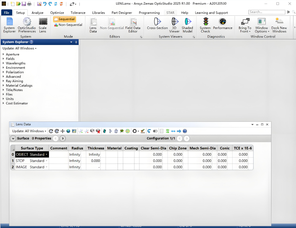Select the STOP surface Thickness cell
This screenshot has width=296, height=228.
(x=93, y=161)
